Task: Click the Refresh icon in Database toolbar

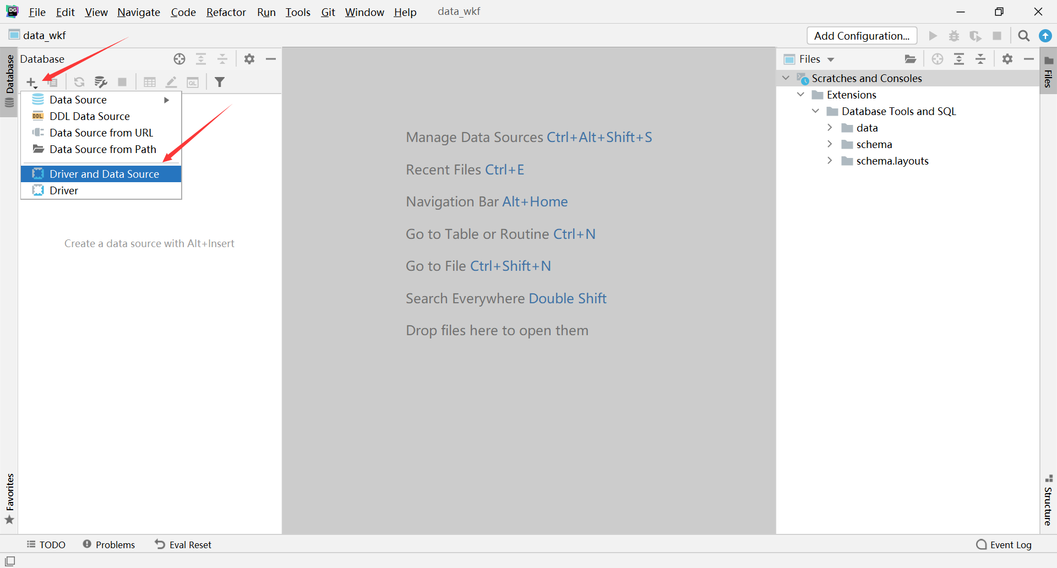Action: (x=79, y=83)
